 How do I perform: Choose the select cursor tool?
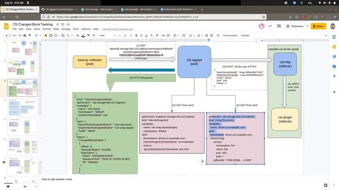pyautogui.click(x=46, y=35)
